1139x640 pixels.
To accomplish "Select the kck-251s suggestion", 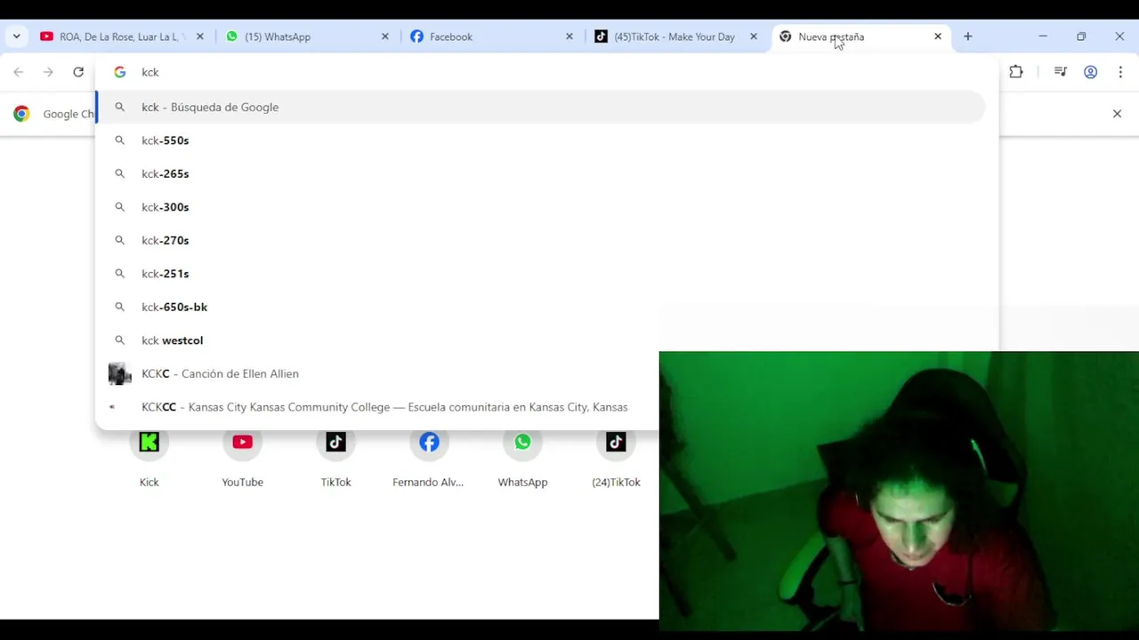I will point(540,274).
